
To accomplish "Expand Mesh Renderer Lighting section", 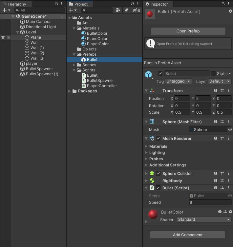I will 146,152.
